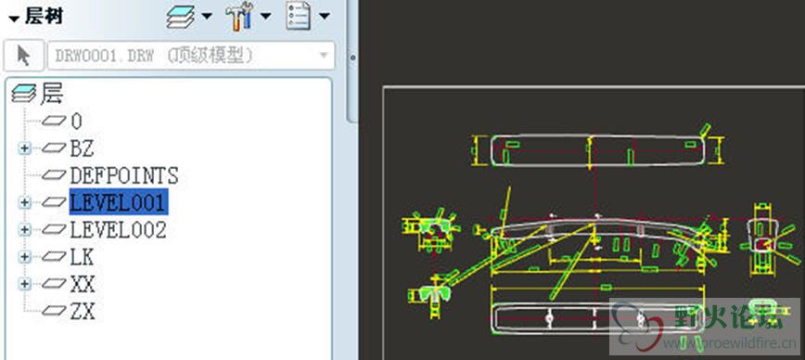The image size is (805, 360).
Task: Select the ZX layer
Action: pos(83,311)
